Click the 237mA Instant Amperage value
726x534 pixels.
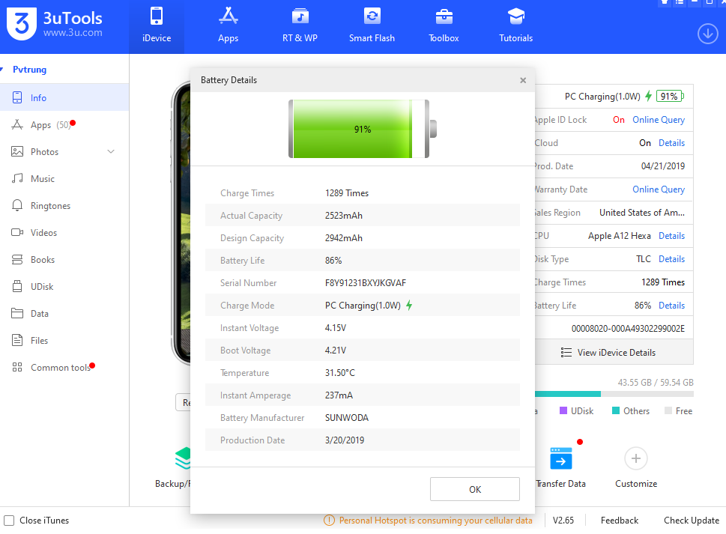coord(339,395)
